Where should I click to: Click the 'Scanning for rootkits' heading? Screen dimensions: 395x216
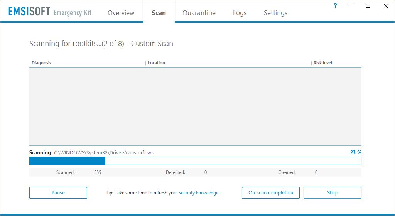click(x=101, y=44)
